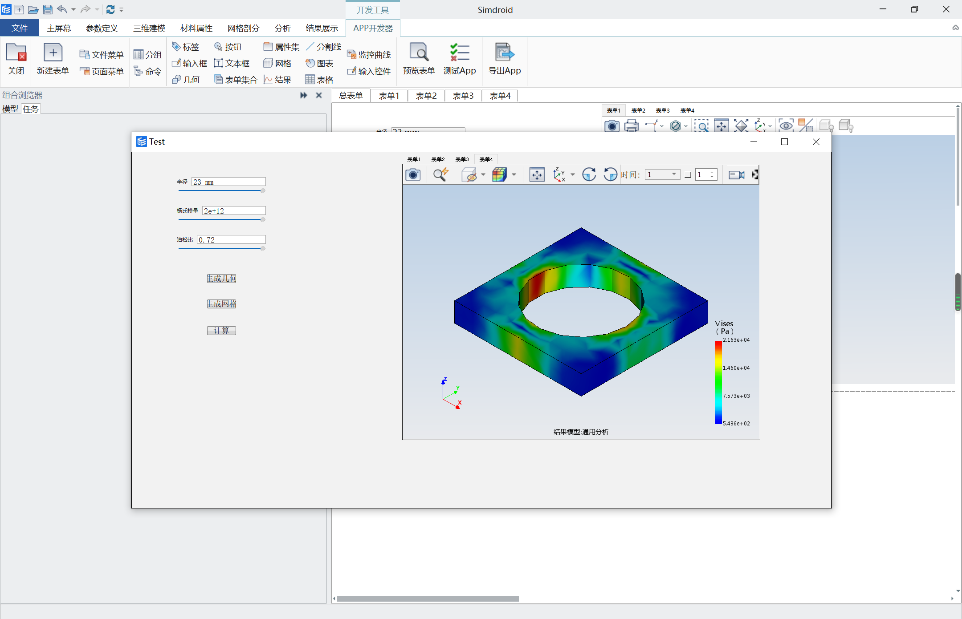962x619 pixels.
Task: Toggle the checkbox next to the time spinner
Action: pyautogui.click(x=688, y=175)
